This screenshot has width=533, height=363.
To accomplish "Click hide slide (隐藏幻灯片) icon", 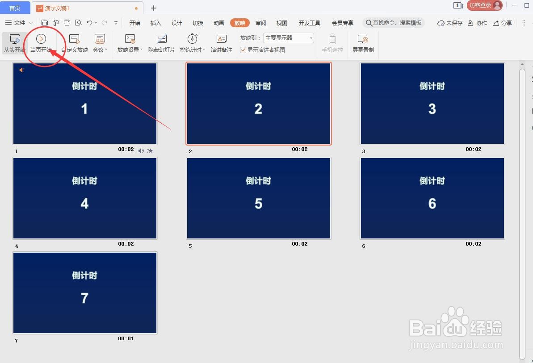I will [x=161, y=39].
